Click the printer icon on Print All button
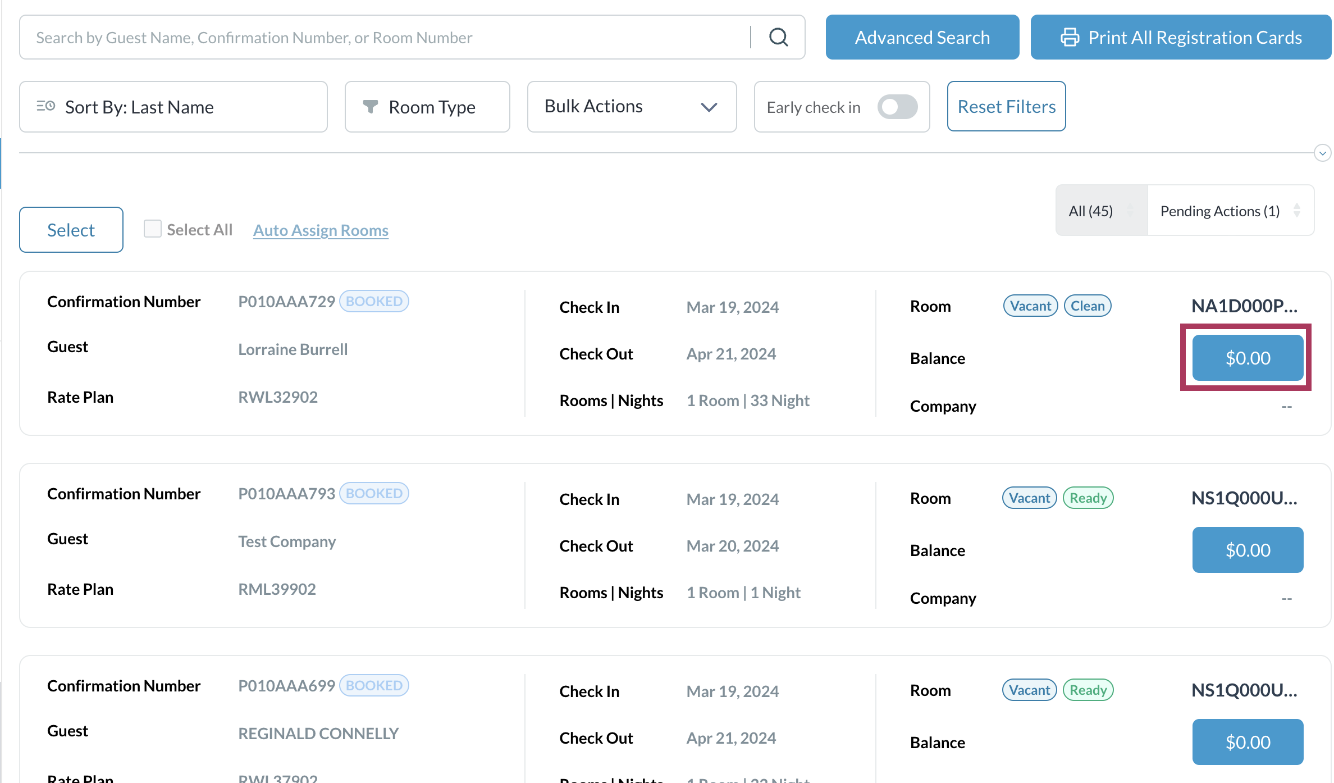This screenshot has height=783, width=1334. [x=1070, y=37]
